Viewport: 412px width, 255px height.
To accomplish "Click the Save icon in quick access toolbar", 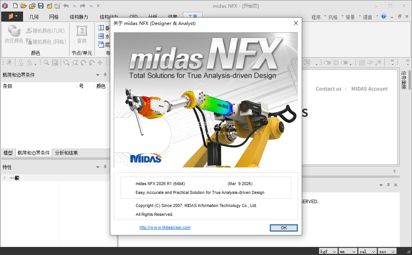I will (x=41, y=6).
